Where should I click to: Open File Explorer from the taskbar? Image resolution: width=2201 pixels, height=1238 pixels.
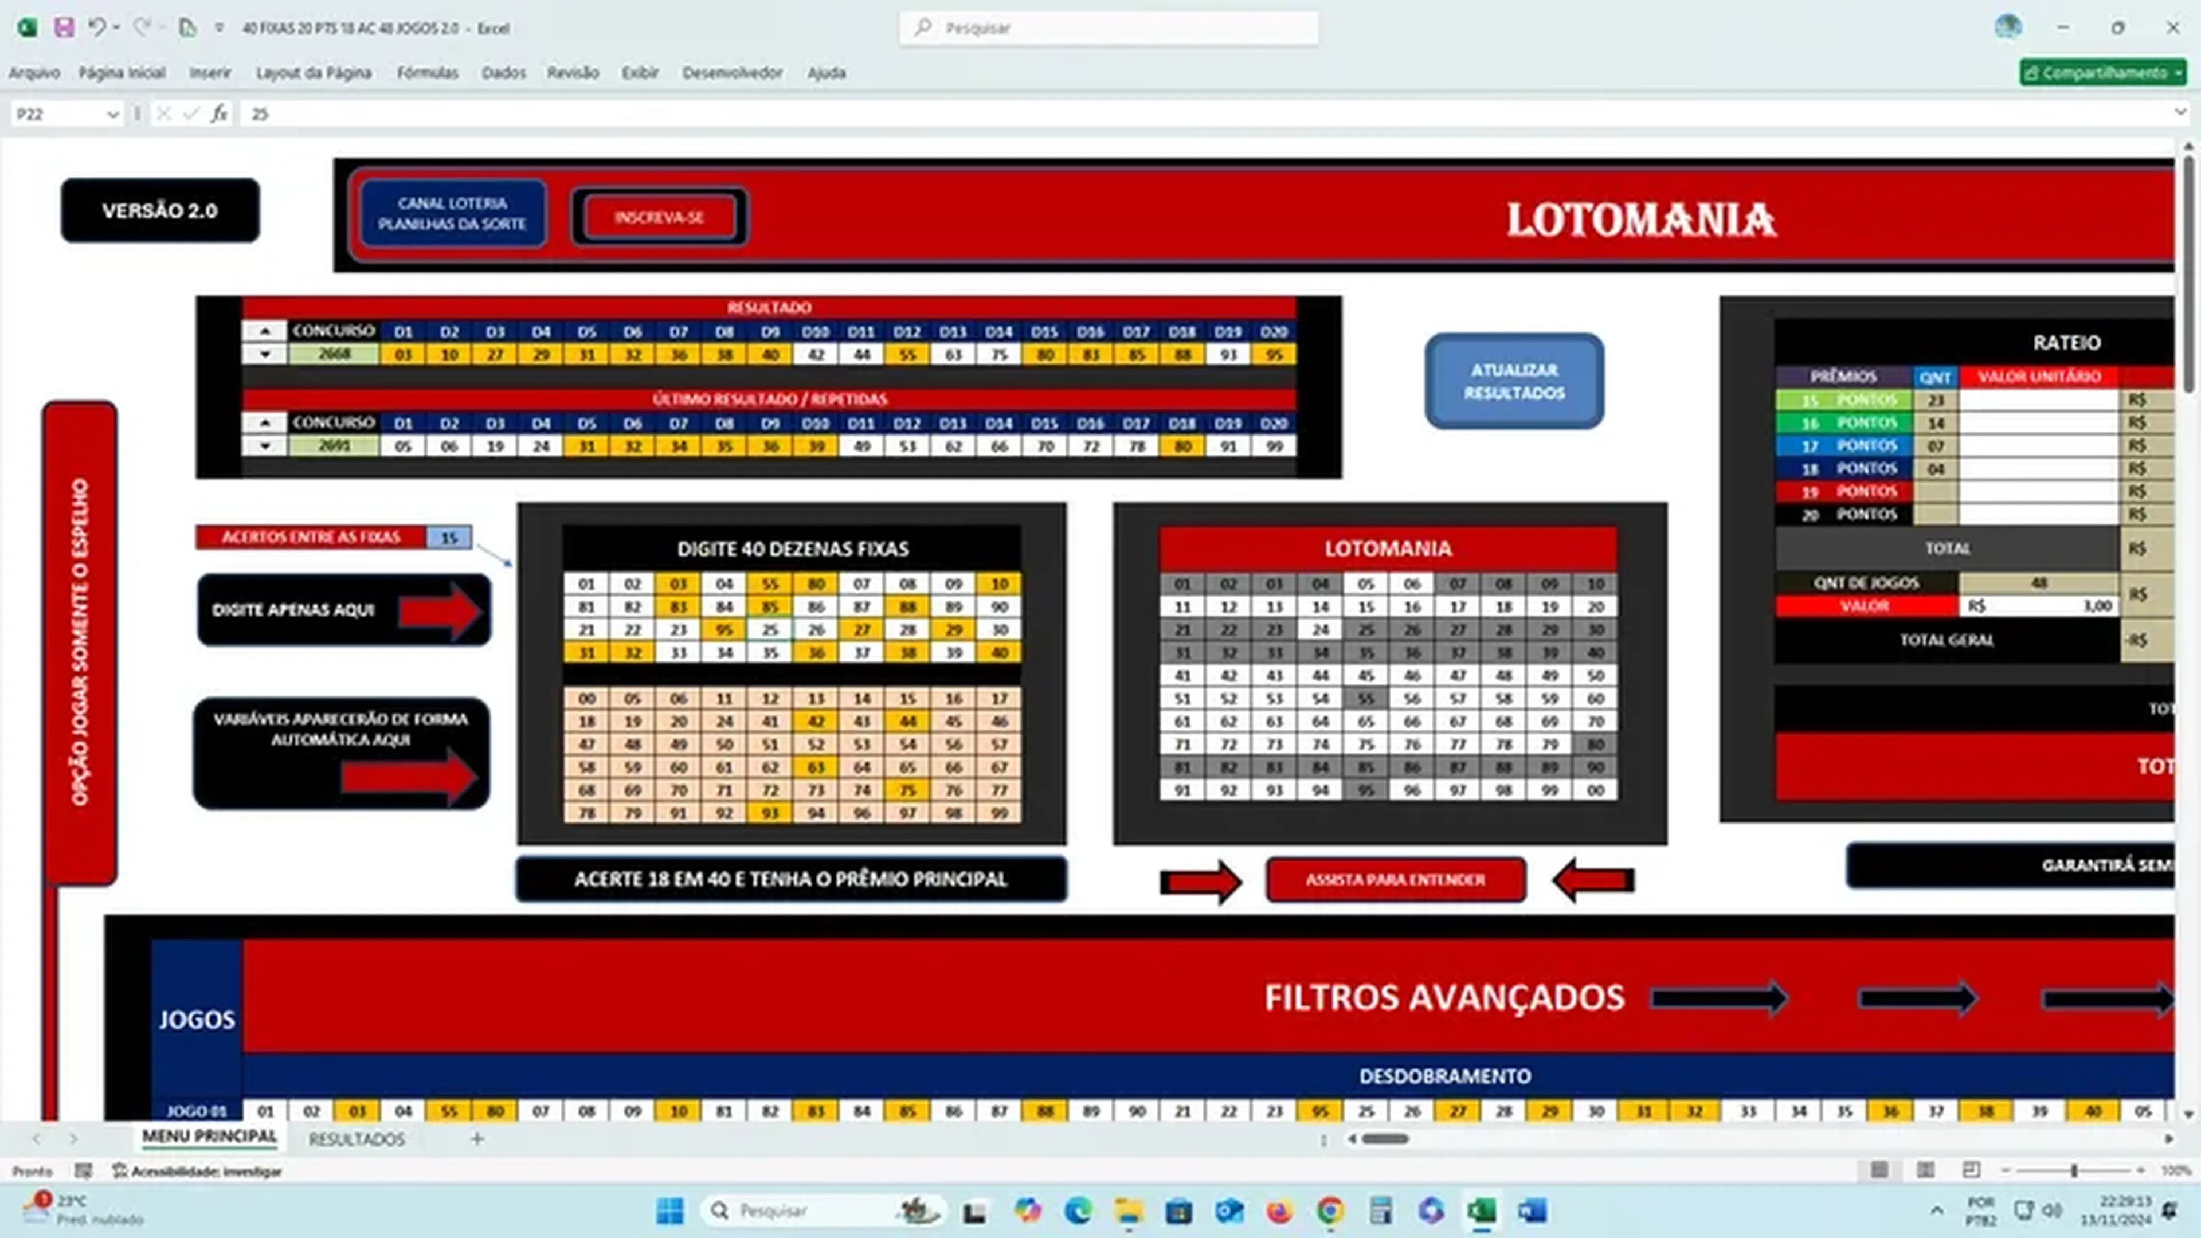pos(1129,1210)
